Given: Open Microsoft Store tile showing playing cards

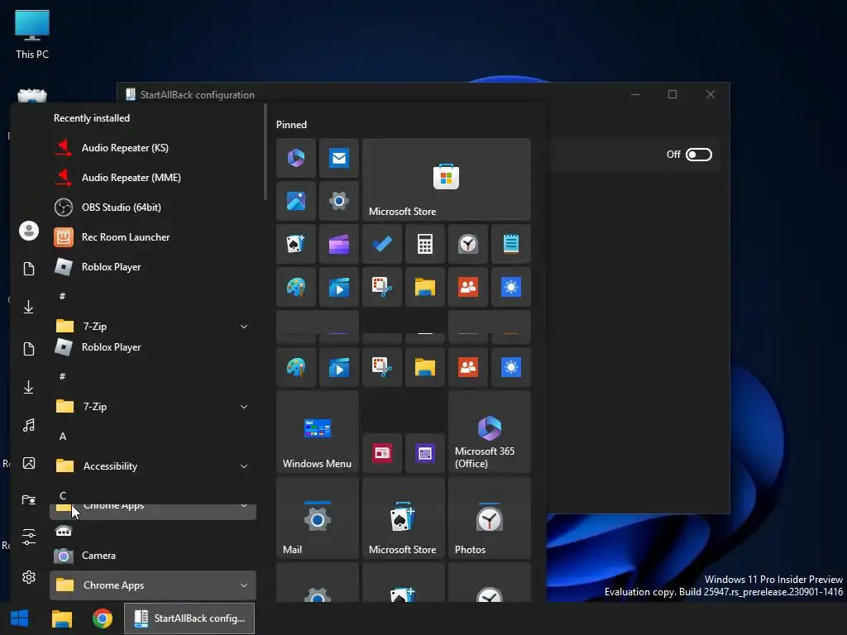Looking at the screenshot, I should tap(404, 518).
